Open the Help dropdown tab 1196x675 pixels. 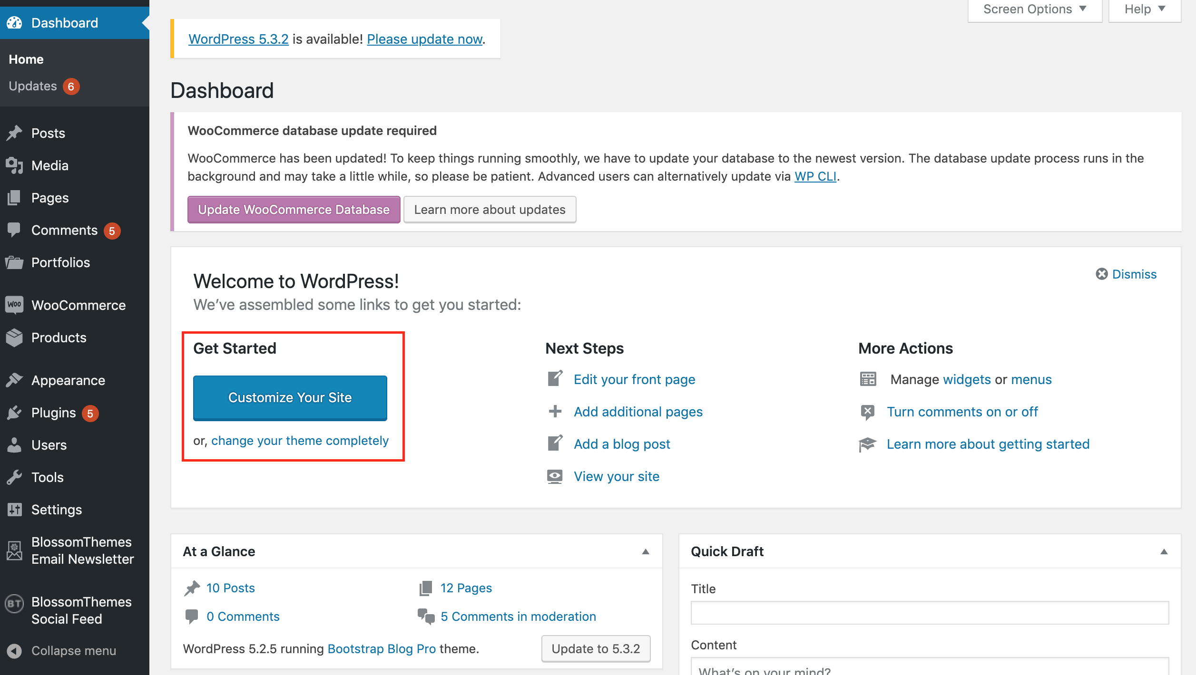[1144, 9]
